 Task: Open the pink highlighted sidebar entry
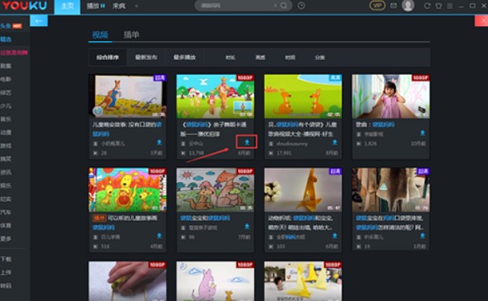14,53
